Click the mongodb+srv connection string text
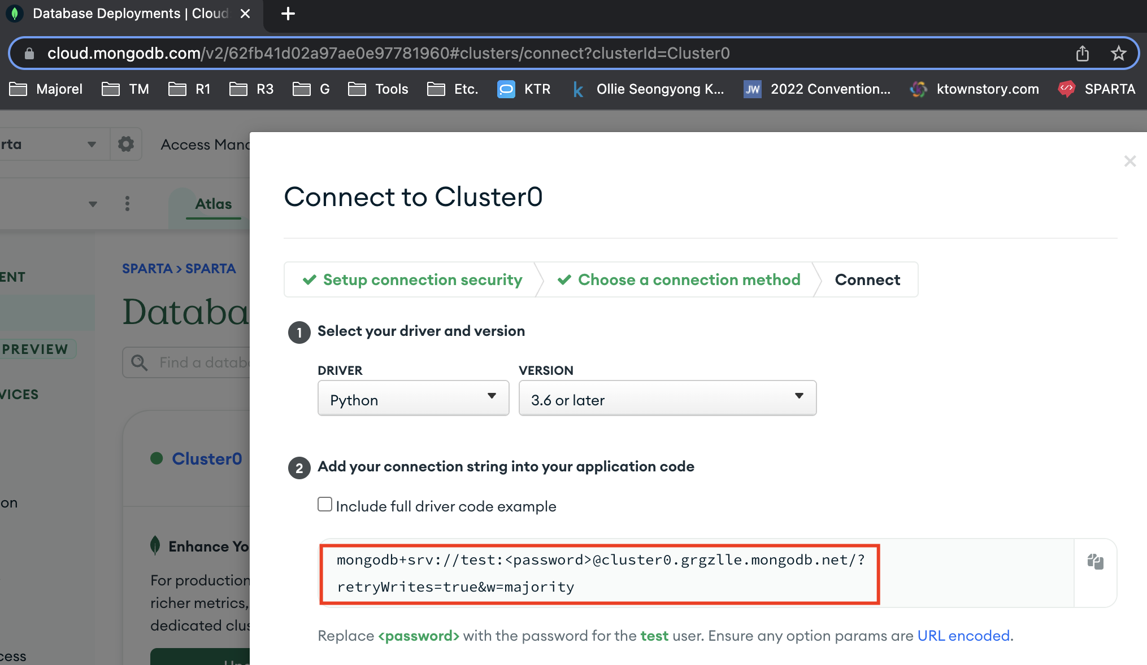The width and height of the screenshot is (1147, 665). point(599,574)
